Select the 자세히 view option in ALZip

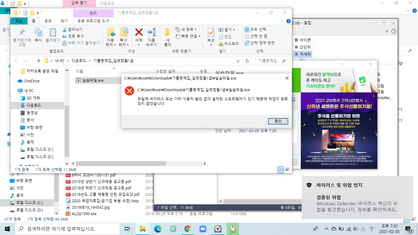(x=302, y=54)
